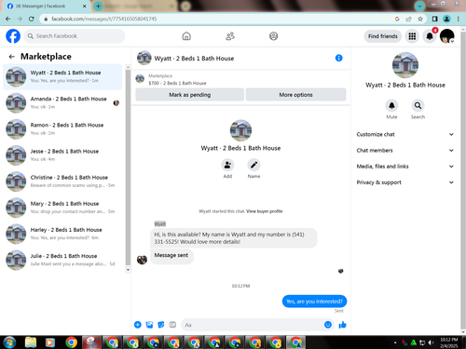Click the Facebook logo icon
This screenshot has width=466, height=349.
[13, 36]
